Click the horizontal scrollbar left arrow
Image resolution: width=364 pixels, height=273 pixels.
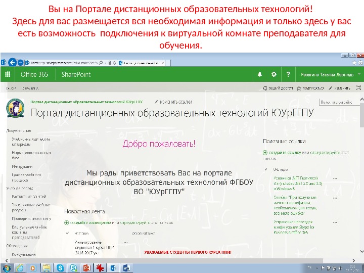[x=7, y=260]
